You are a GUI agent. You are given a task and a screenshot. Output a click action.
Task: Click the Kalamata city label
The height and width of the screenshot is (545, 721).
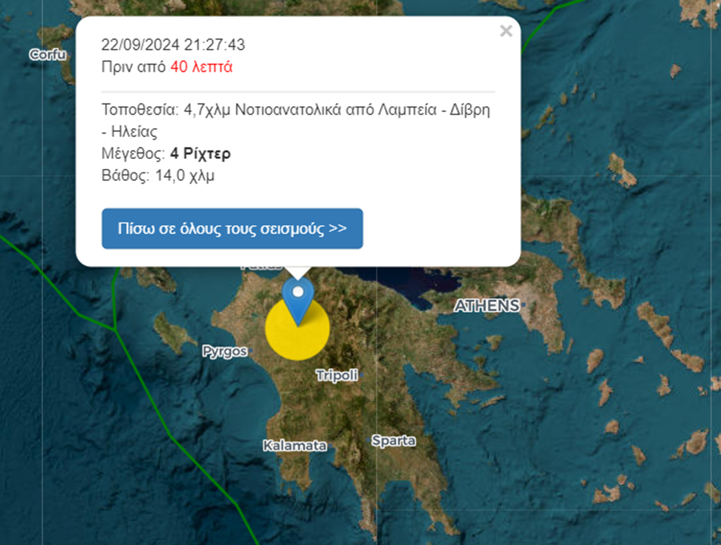pos(295,445)
